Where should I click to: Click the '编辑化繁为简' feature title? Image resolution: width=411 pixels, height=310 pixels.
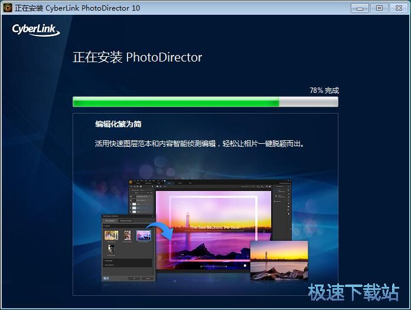pos(118,124)
